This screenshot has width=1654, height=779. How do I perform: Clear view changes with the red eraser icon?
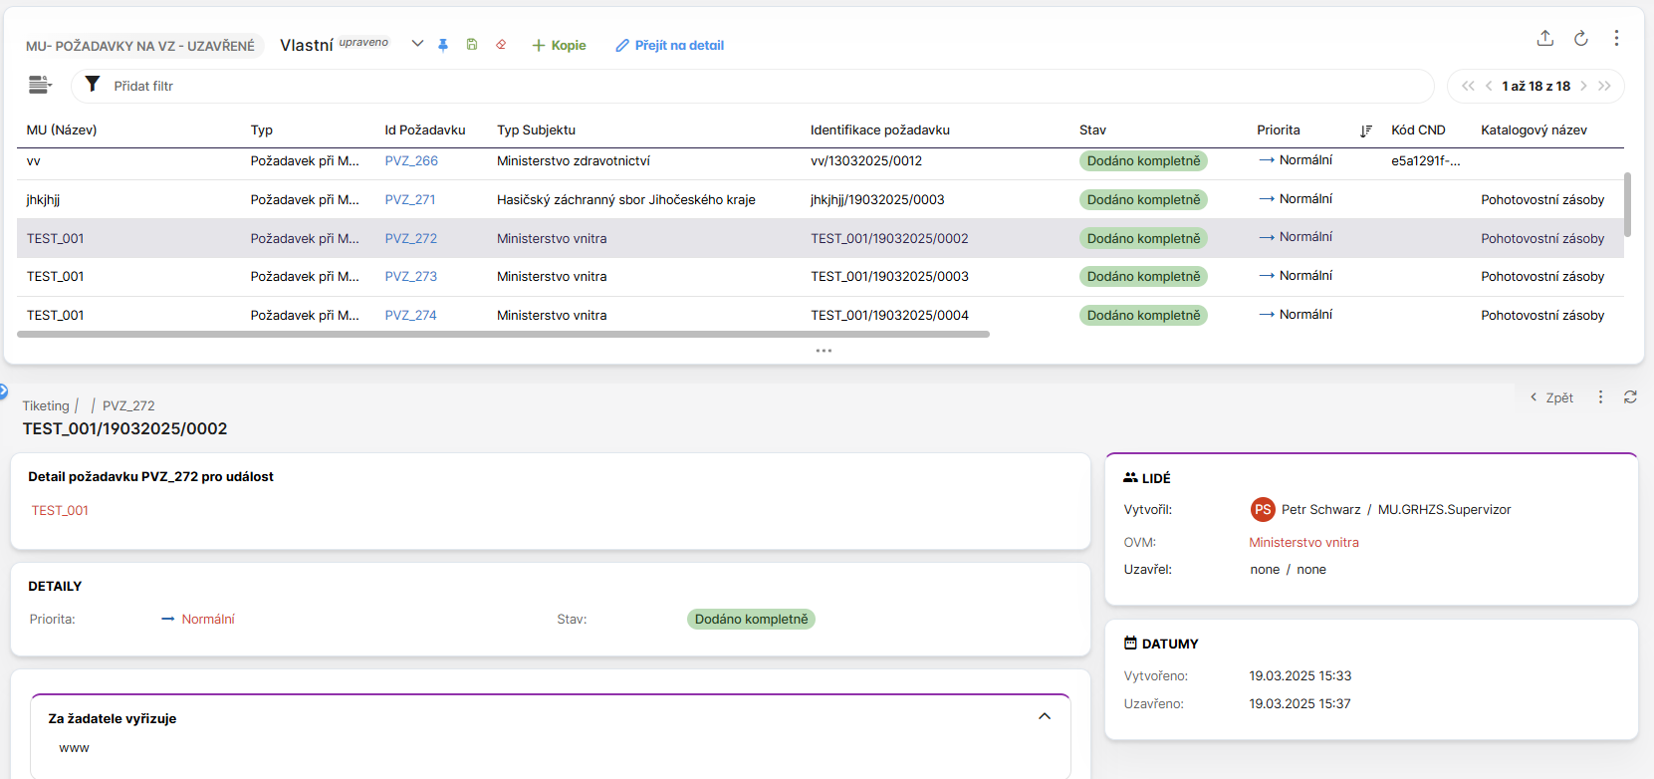click(501, 45)
